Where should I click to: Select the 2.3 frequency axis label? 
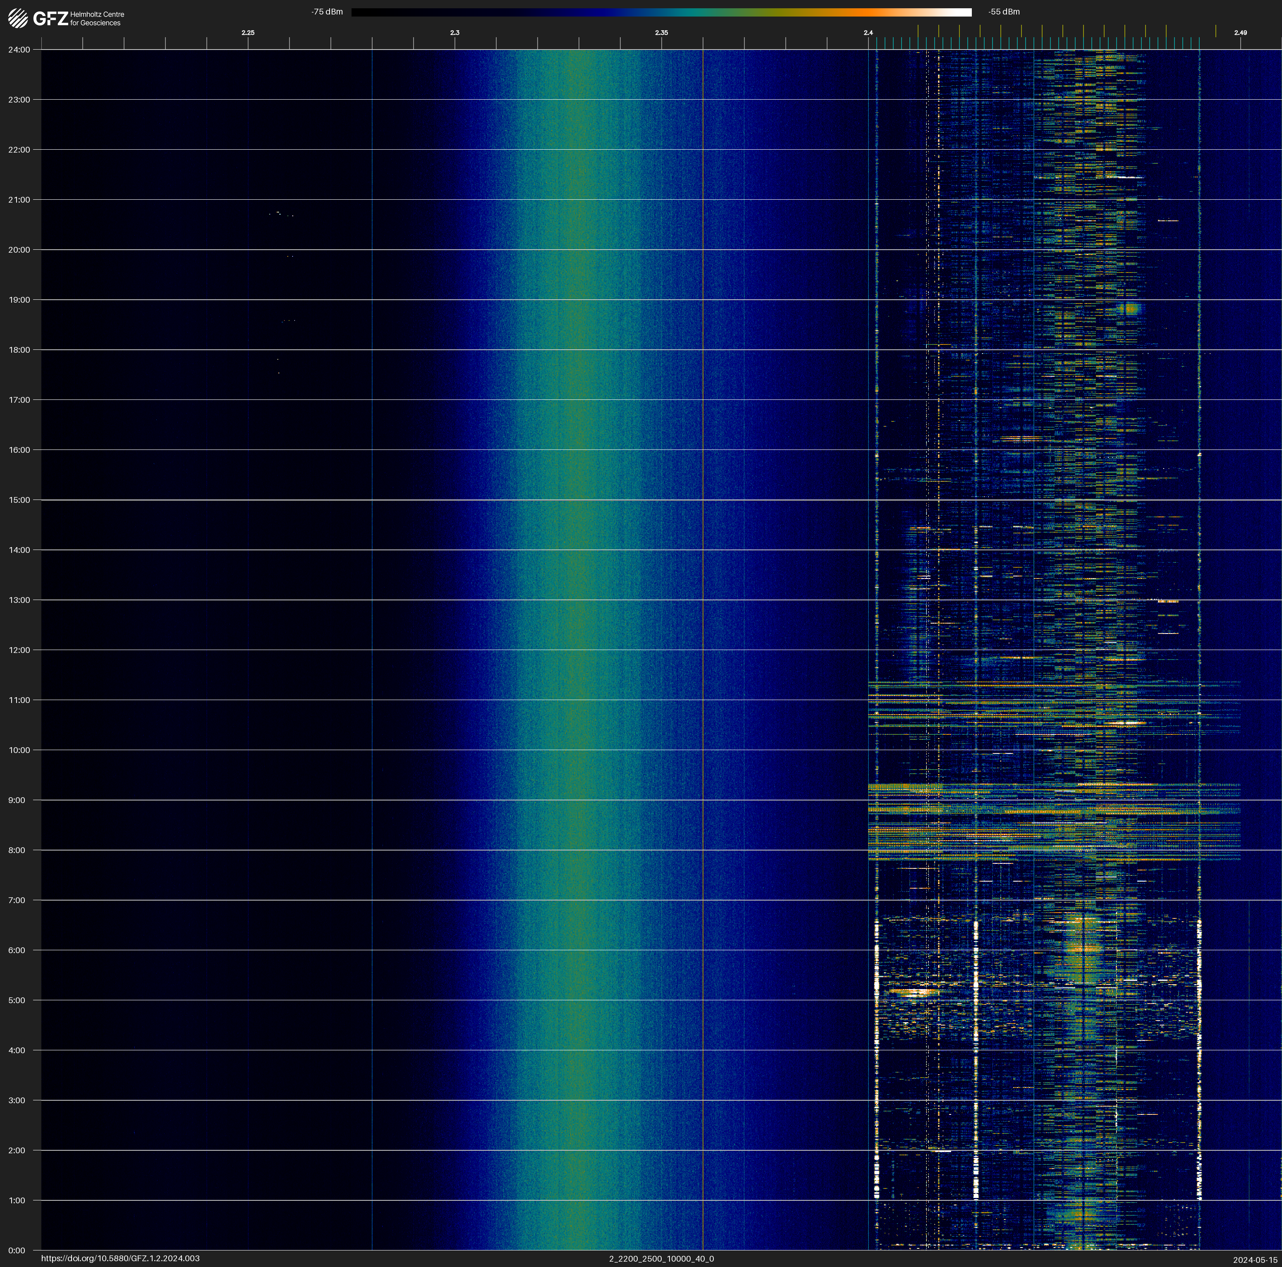pos(454,33)
